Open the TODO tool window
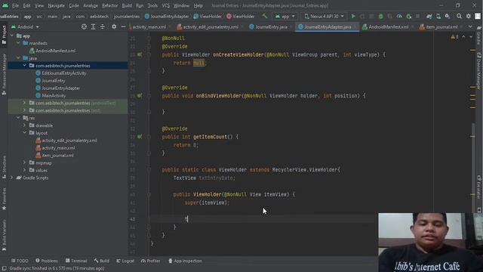The width and height of the screenshot is (483, 272). [20, 261]
